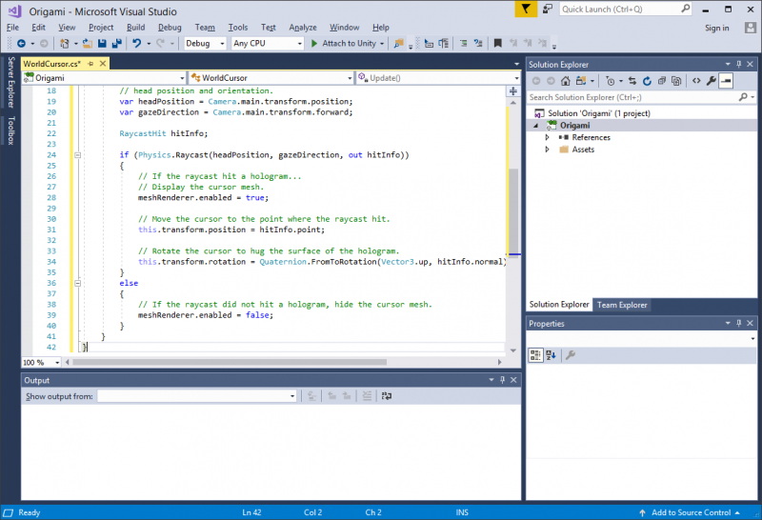This screenshot has width=762, height=520.
Task: Toggle Show All Files in Solution Explorer
Action: click(676, 81)
